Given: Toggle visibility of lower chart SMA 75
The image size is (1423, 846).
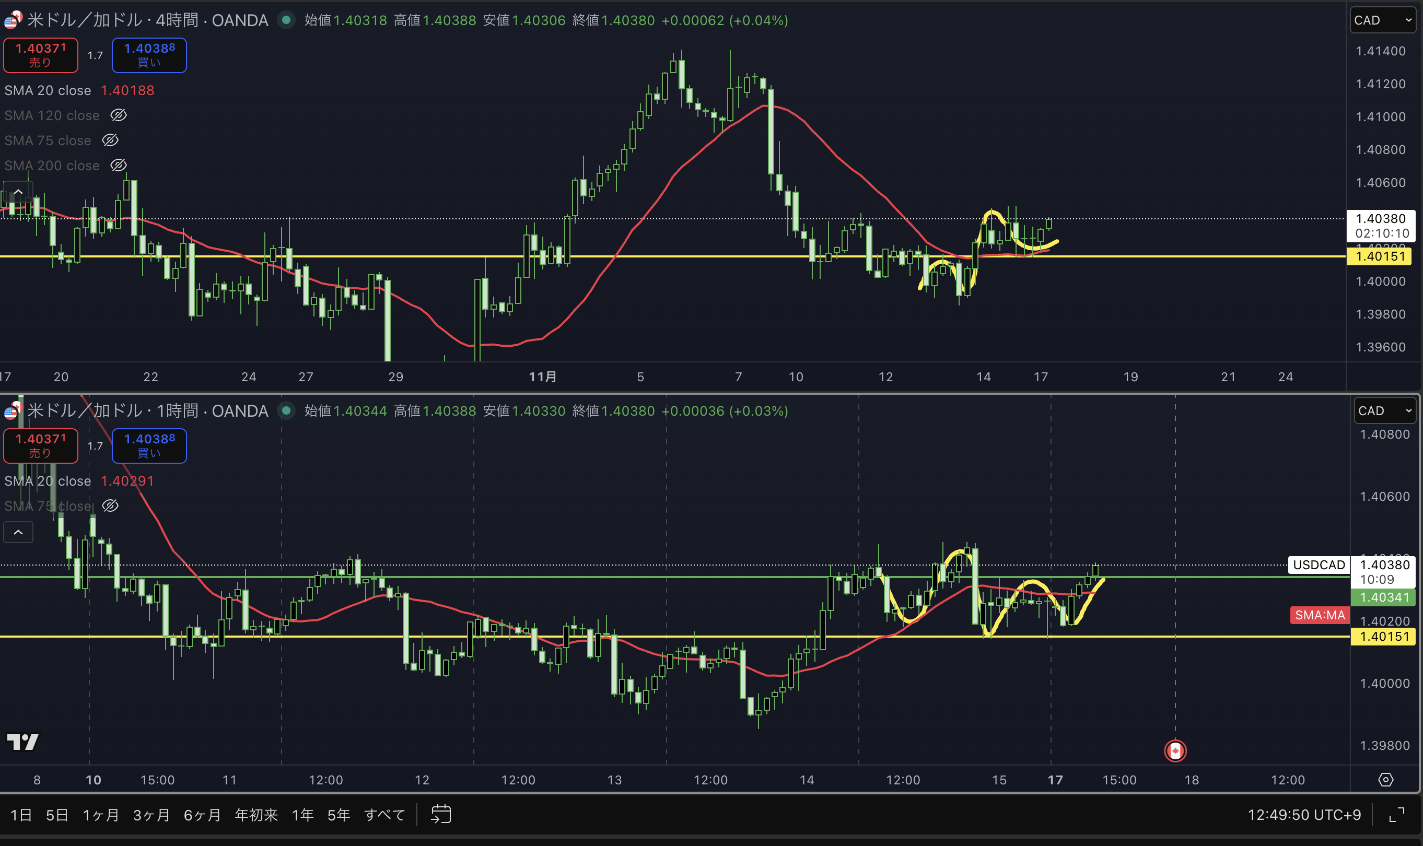Looking at the screenshot, I should (110, 506).
